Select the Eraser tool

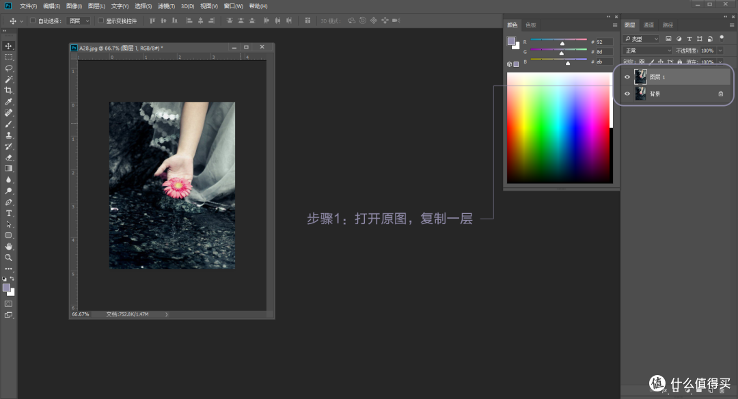click(x=9, y=156)
